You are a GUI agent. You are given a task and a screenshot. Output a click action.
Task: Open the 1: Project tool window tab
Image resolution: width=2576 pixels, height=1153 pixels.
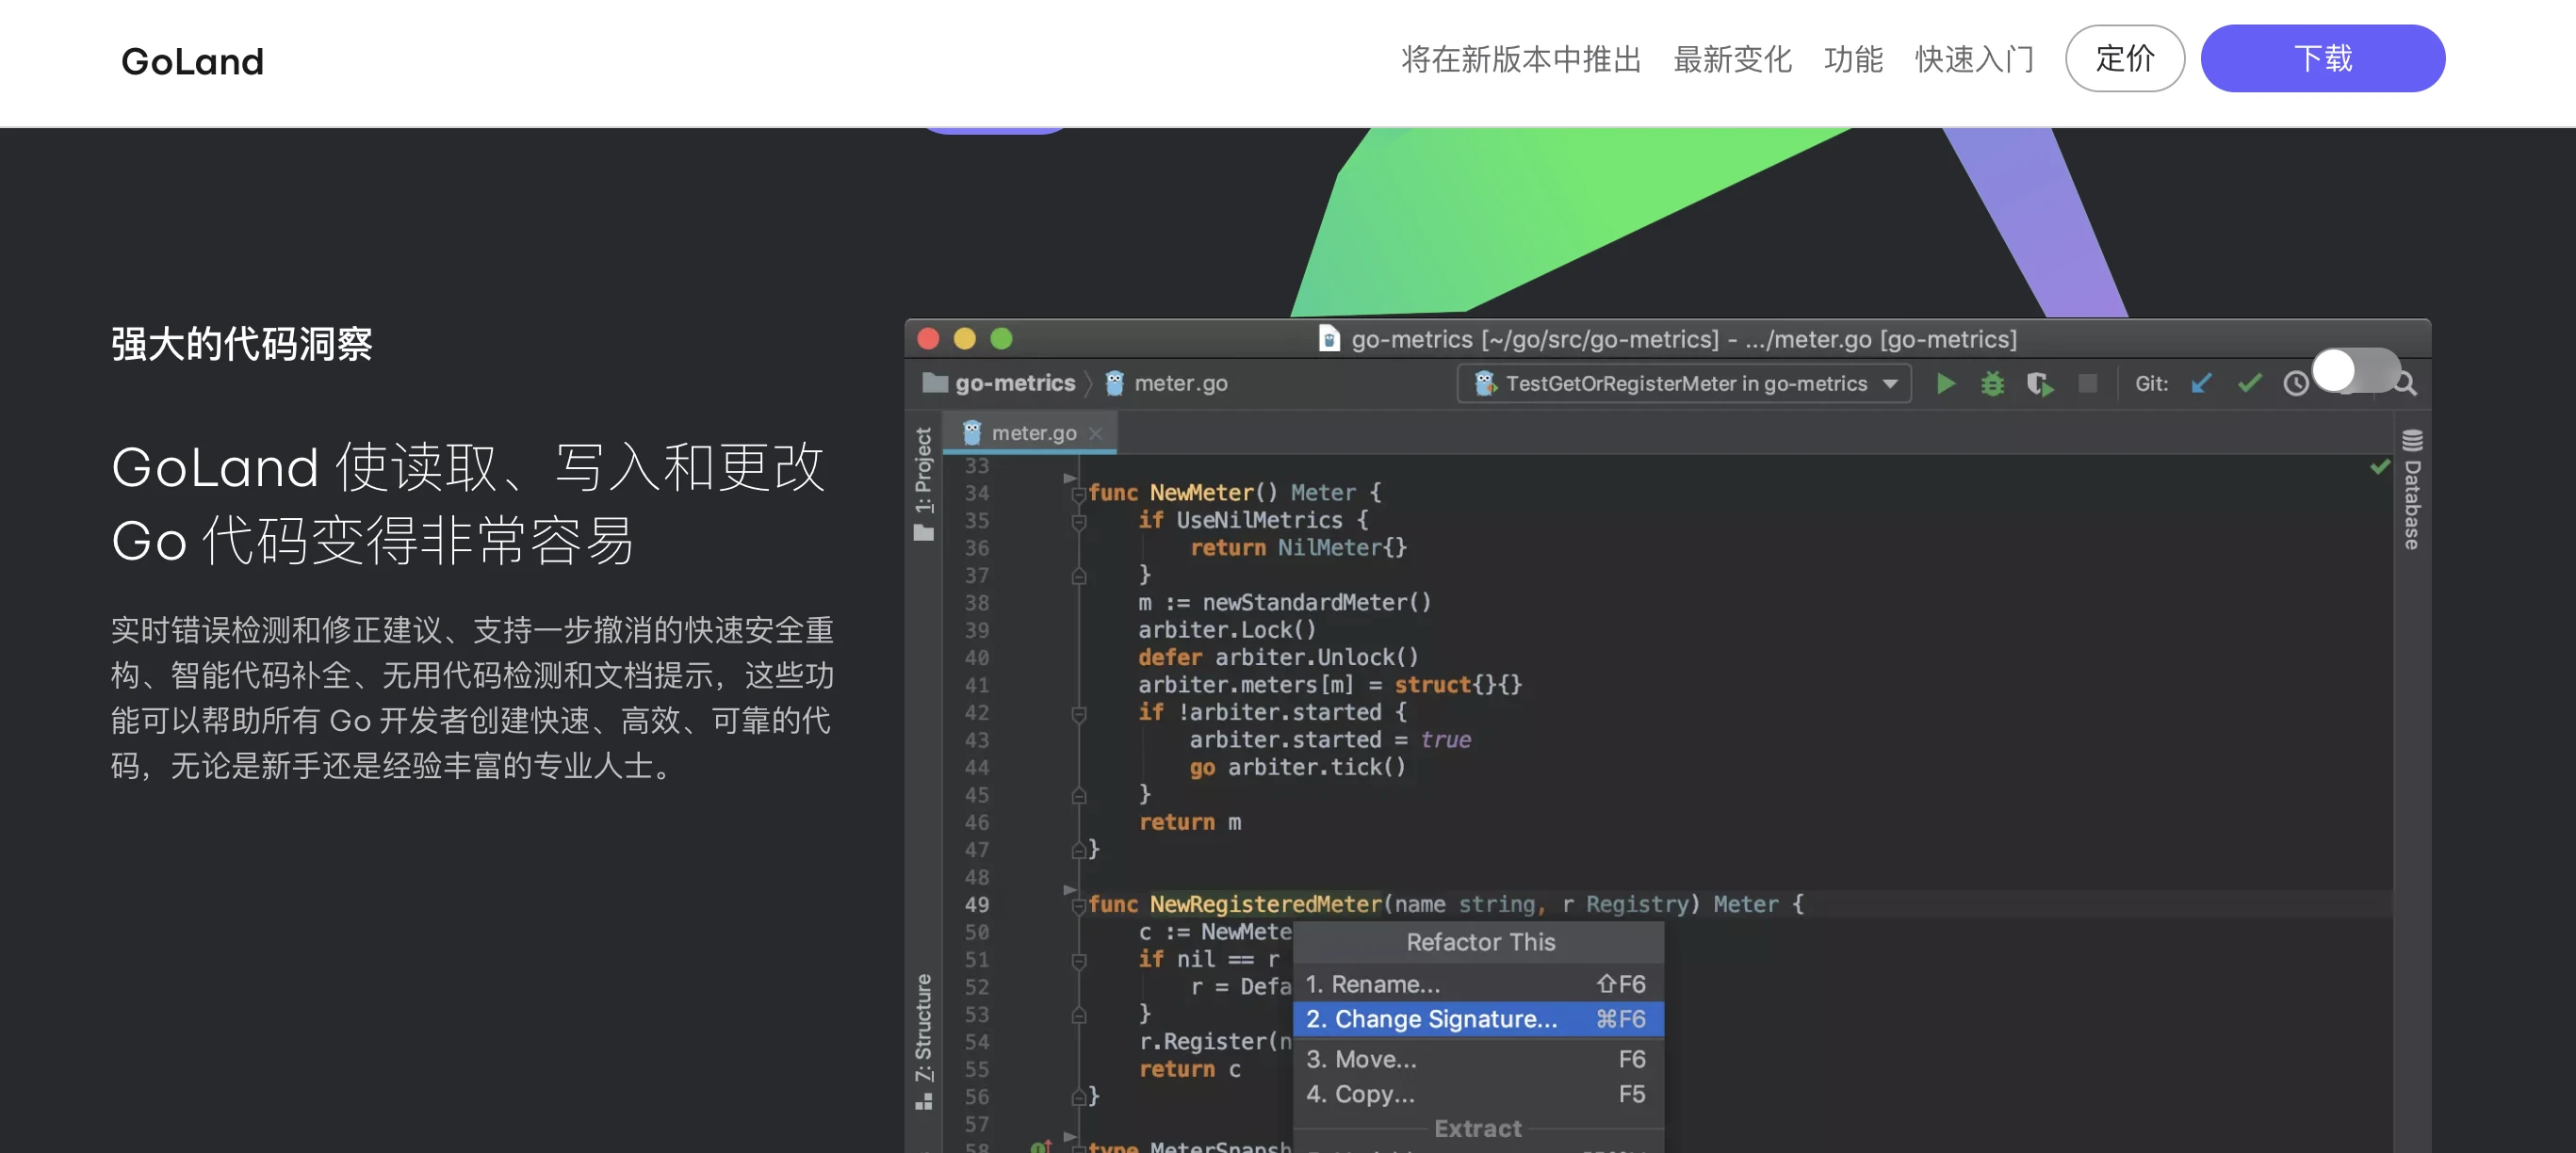click(923, 470)
